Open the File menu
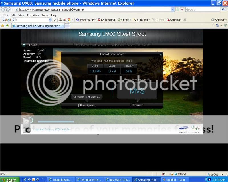The image size is (228, 182). [6, 15]
